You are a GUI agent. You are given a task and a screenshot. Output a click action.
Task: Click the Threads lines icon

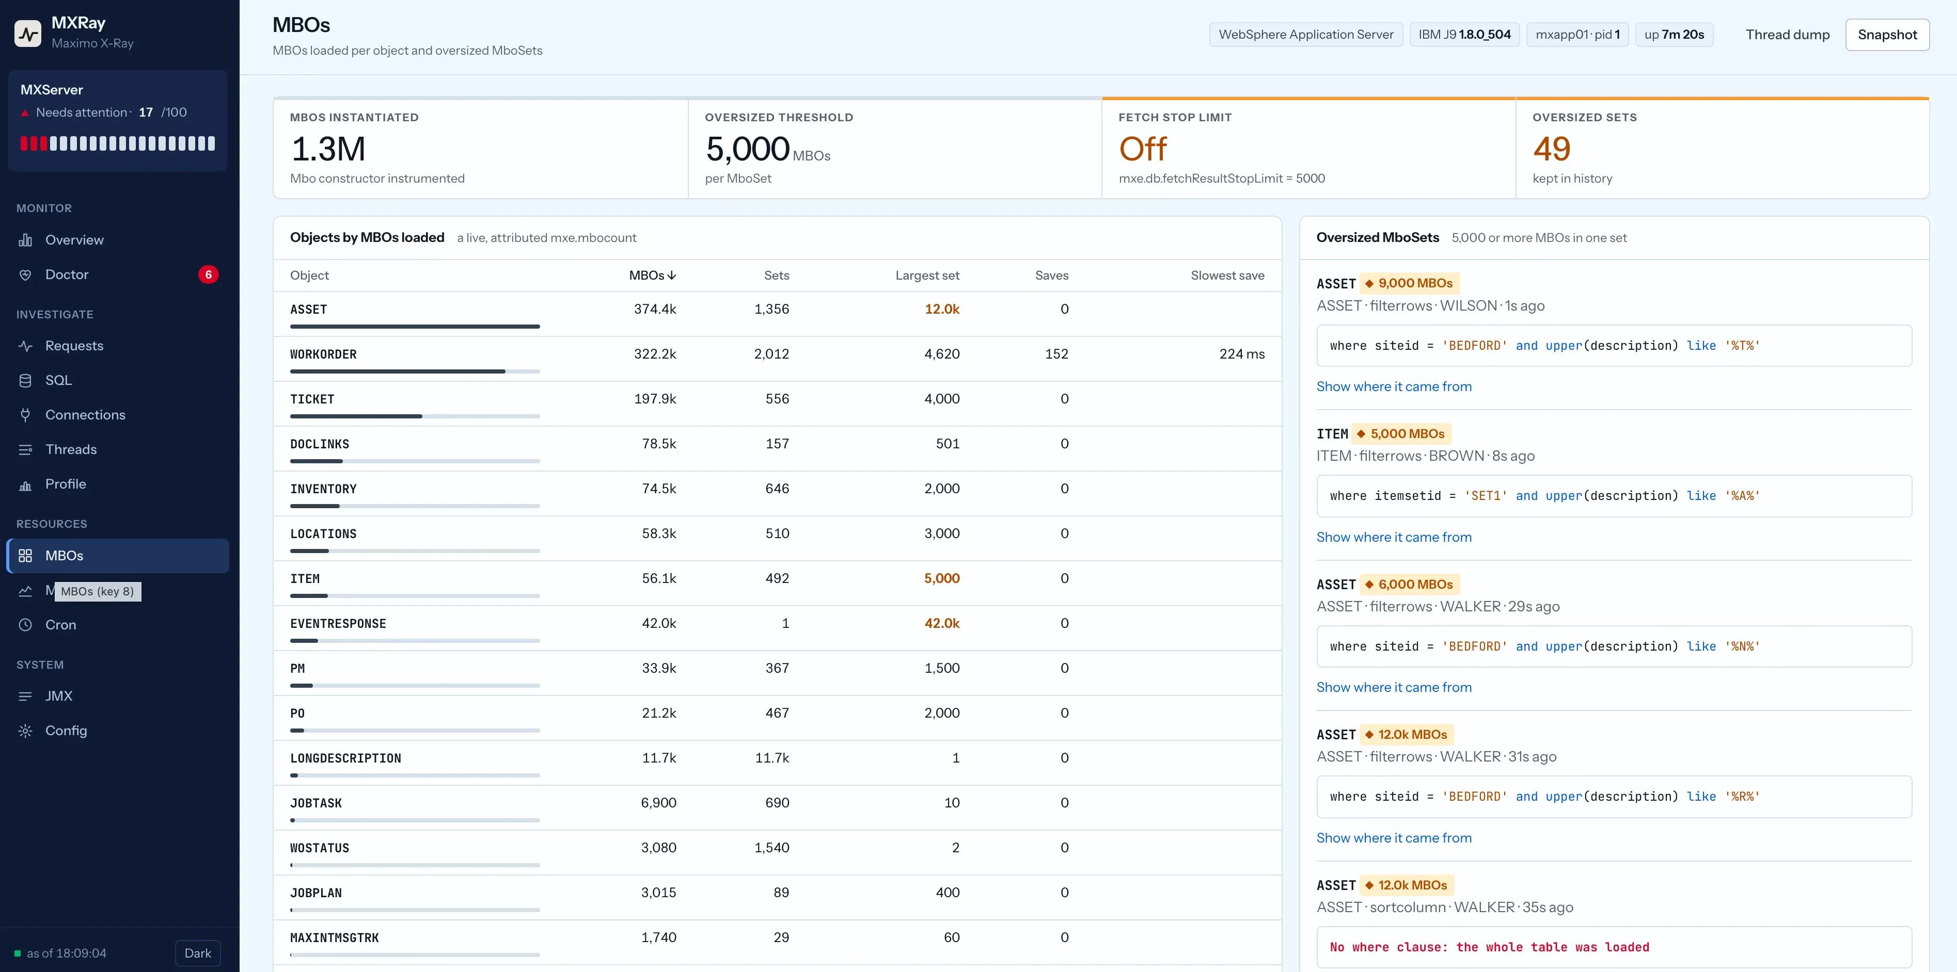pyautogui.click(x=25, y=450)
